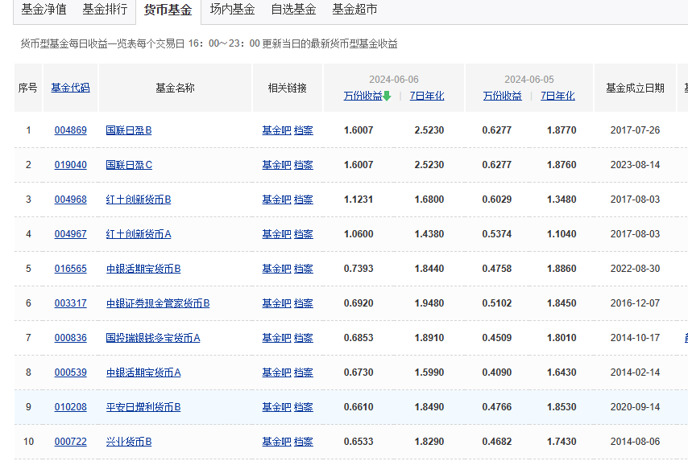Select the 2024-06-05 date header
This screenshot has height=461, width=688.
[x=529, y=80]
